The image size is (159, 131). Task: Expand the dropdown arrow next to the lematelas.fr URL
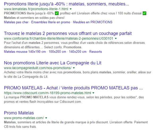(x=71, y=9)
